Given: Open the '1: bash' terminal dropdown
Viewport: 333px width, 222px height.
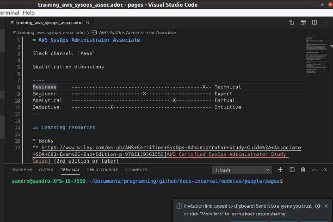Looking at the screenshot, I should 241,170.
